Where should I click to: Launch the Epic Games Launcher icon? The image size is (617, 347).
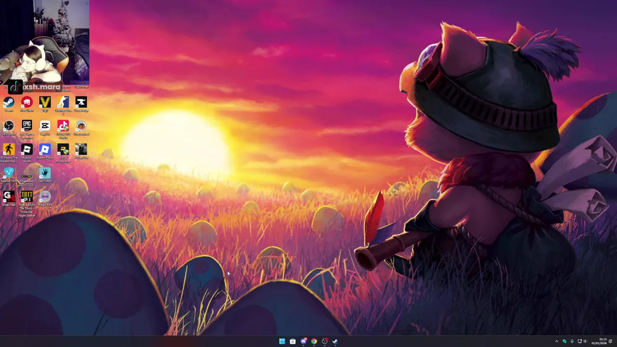tap(27, 130)
